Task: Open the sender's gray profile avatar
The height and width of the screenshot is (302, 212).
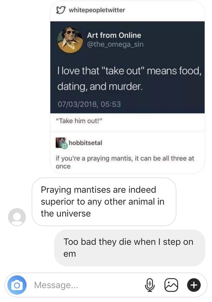Action: click(x=17, y=217)
